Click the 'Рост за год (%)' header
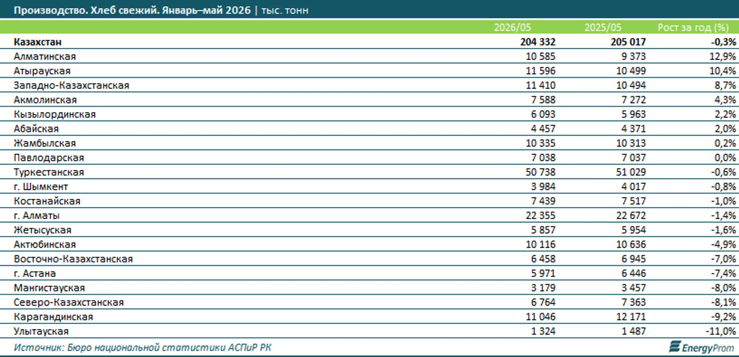The image size is (739, 357). pyautogui.click(x=693, y=27)
